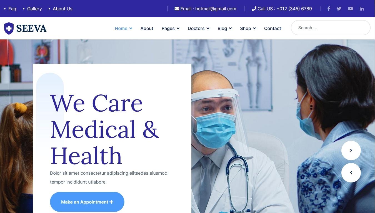Open the YouTube social icon
This screenshot has width=375, height=213.
(x=350, y=9)
